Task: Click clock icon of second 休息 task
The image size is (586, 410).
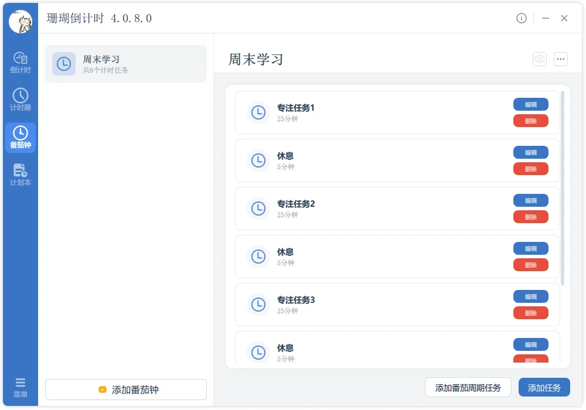Action: [258, 257]
